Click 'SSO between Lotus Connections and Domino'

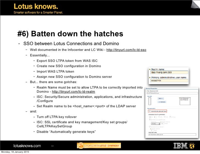tap(71, 44)
